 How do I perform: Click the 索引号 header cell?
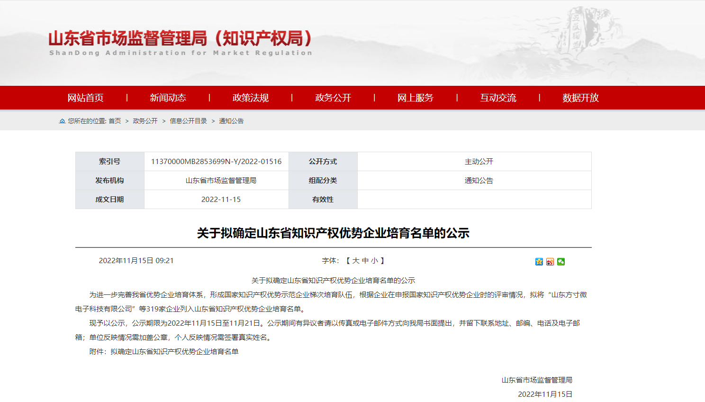point(110,162)
